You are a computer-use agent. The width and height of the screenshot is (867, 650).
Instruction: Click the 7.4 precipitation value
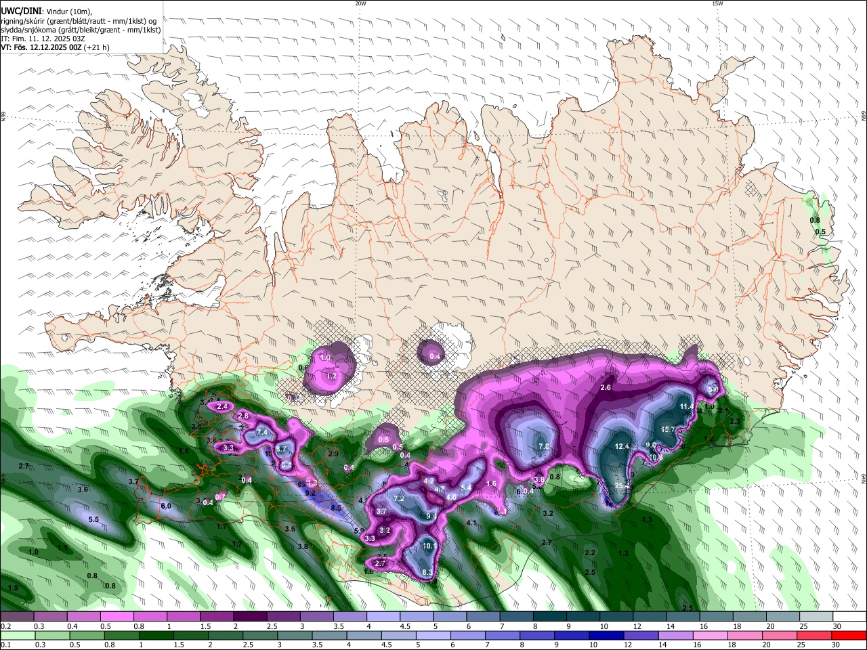click(263, 432)
